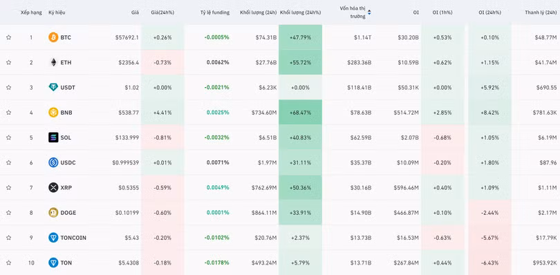
Task: Select BTC price $57692.1
Action: point(127,37)
